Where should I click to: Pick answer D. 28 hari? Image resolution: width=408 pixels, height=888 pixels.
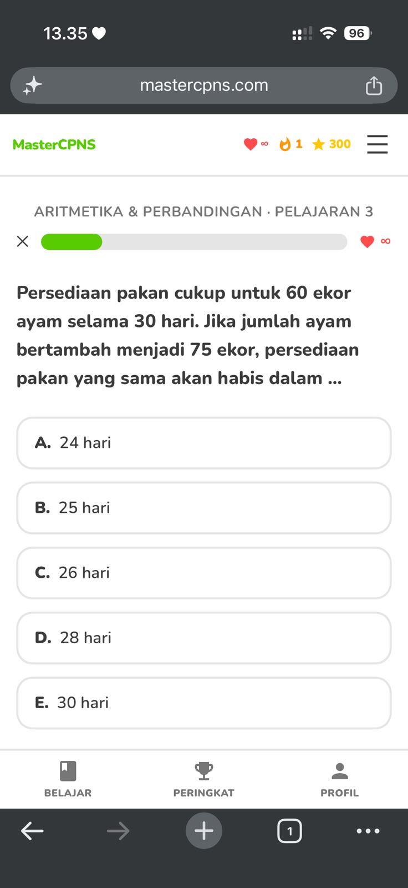pyautogui.click(x=204, y=638)
